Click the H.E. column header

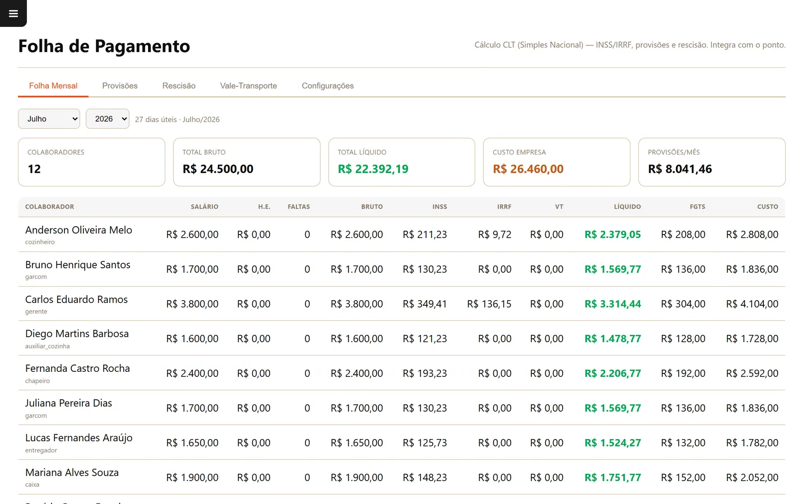point(264,207)
